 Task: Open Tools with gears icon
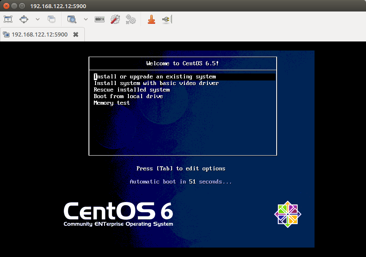coord(131,19)
